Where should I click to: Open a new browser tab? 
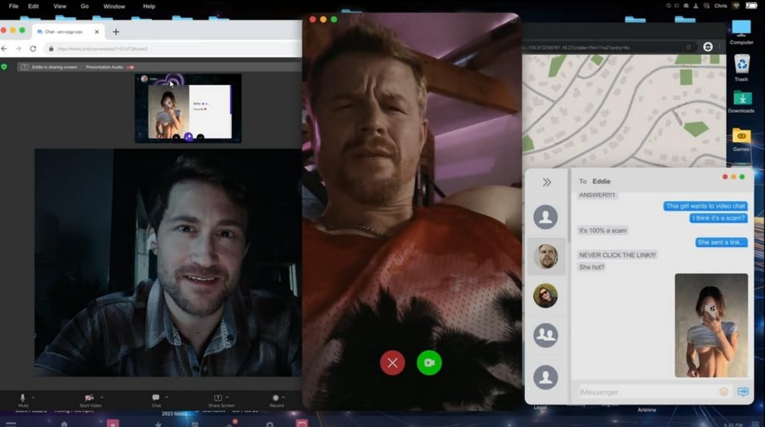116,32
